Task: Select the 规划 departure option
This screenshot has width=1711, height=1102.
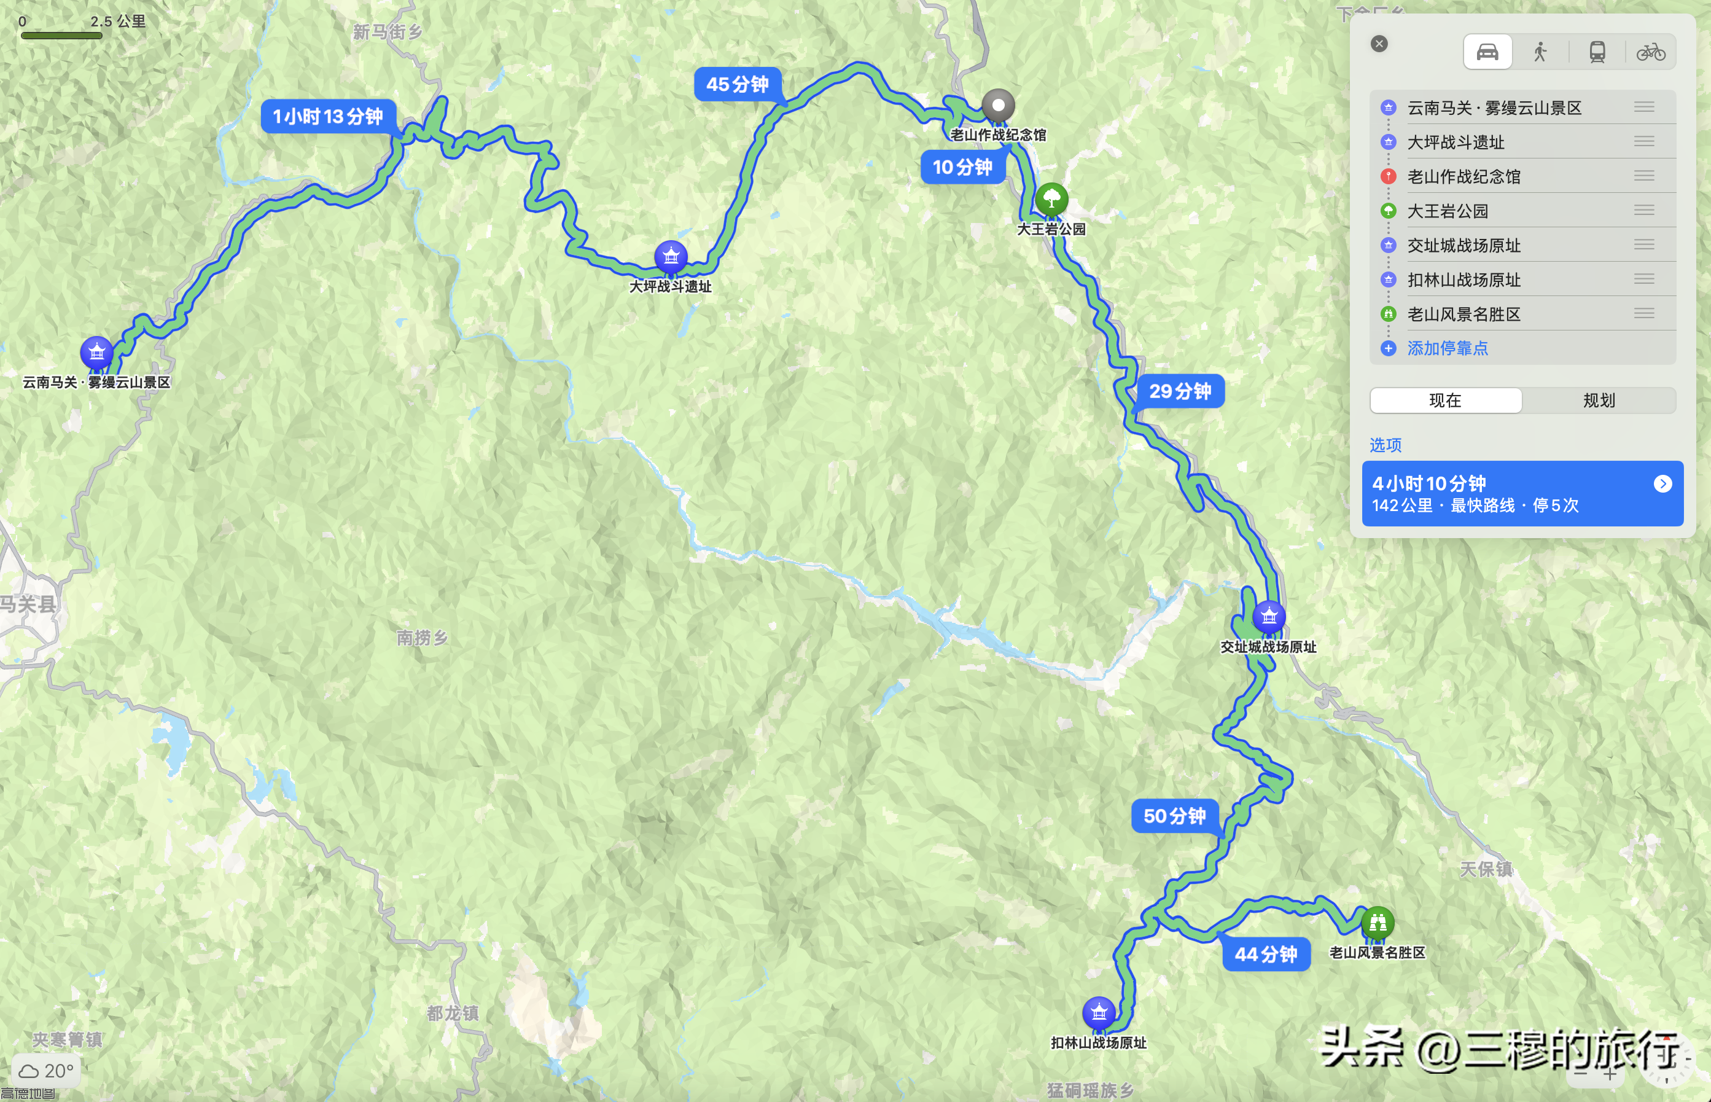Action: coord(1599,400)
